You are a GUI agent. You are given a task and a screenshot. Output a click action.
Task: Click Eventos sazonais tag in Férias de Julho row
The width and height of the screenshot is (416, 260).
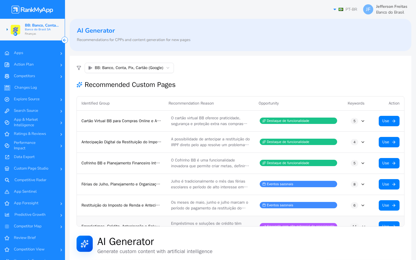(298, 184)
